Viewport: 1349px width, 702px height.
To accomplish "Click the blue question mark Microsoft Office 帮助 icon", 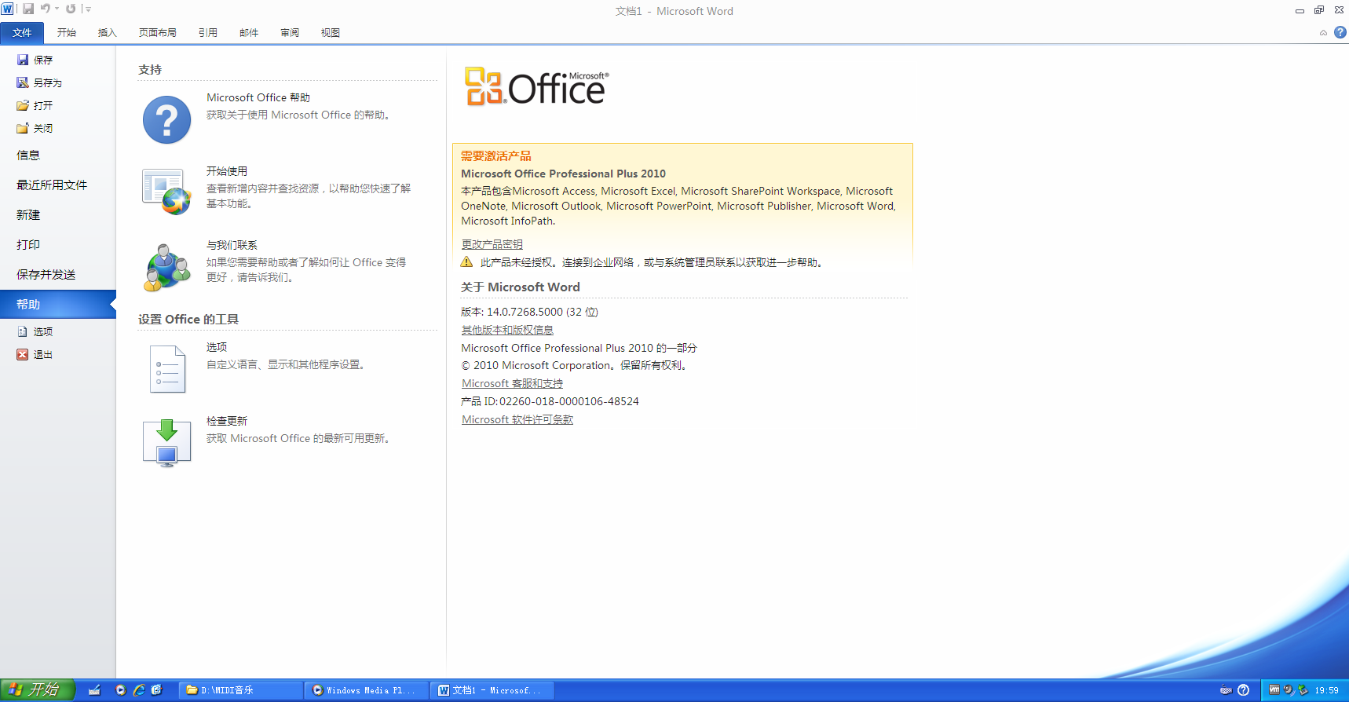I will tap(166, 119).
